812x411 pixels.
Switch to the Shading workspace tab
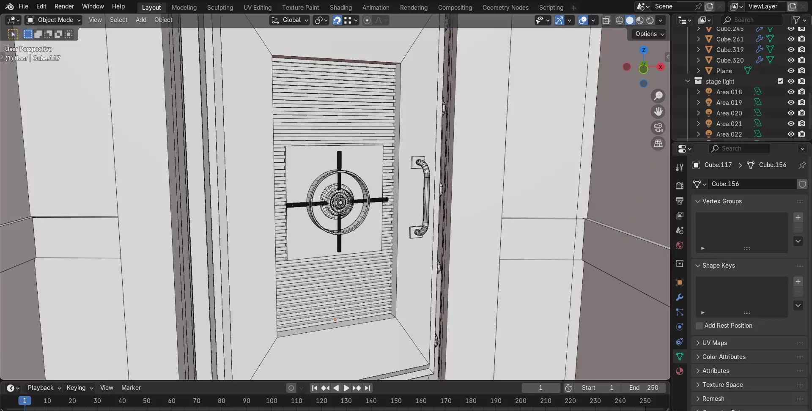point(340,8)
